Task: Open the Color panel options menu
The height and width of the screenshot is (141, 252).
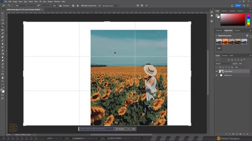Action: tap(250, 11)
